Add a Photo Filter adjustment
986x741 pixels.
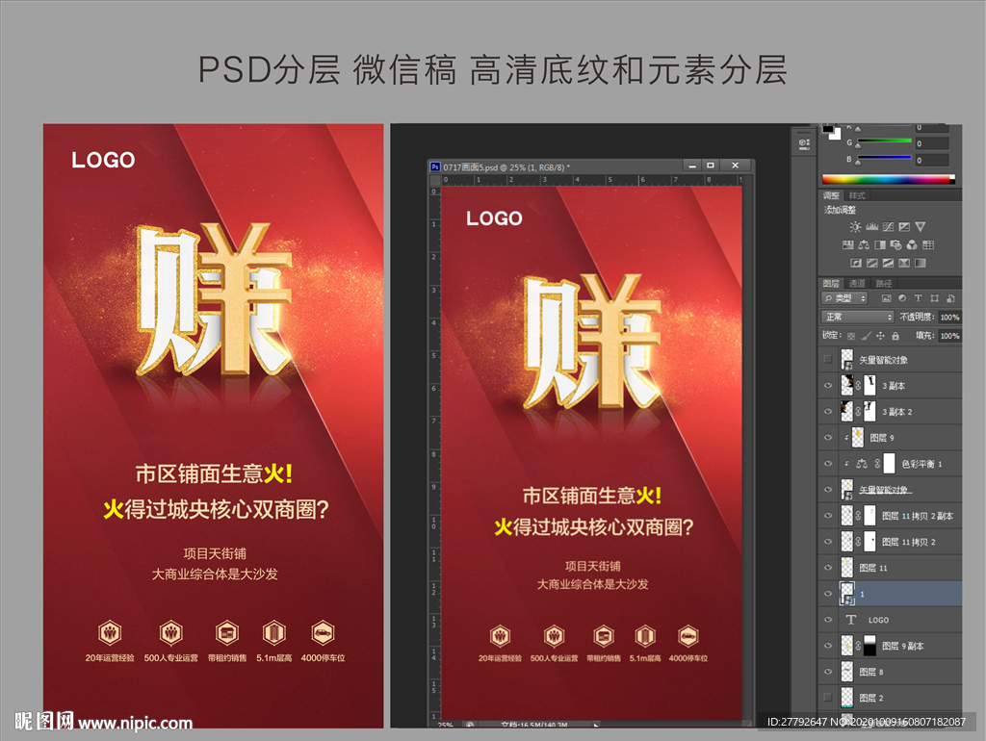click(x=896, y=245)
